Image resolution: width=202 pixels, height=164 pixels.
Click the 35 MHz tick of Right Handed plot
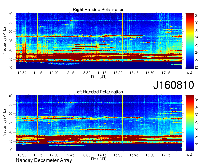(x=10, y=22)
